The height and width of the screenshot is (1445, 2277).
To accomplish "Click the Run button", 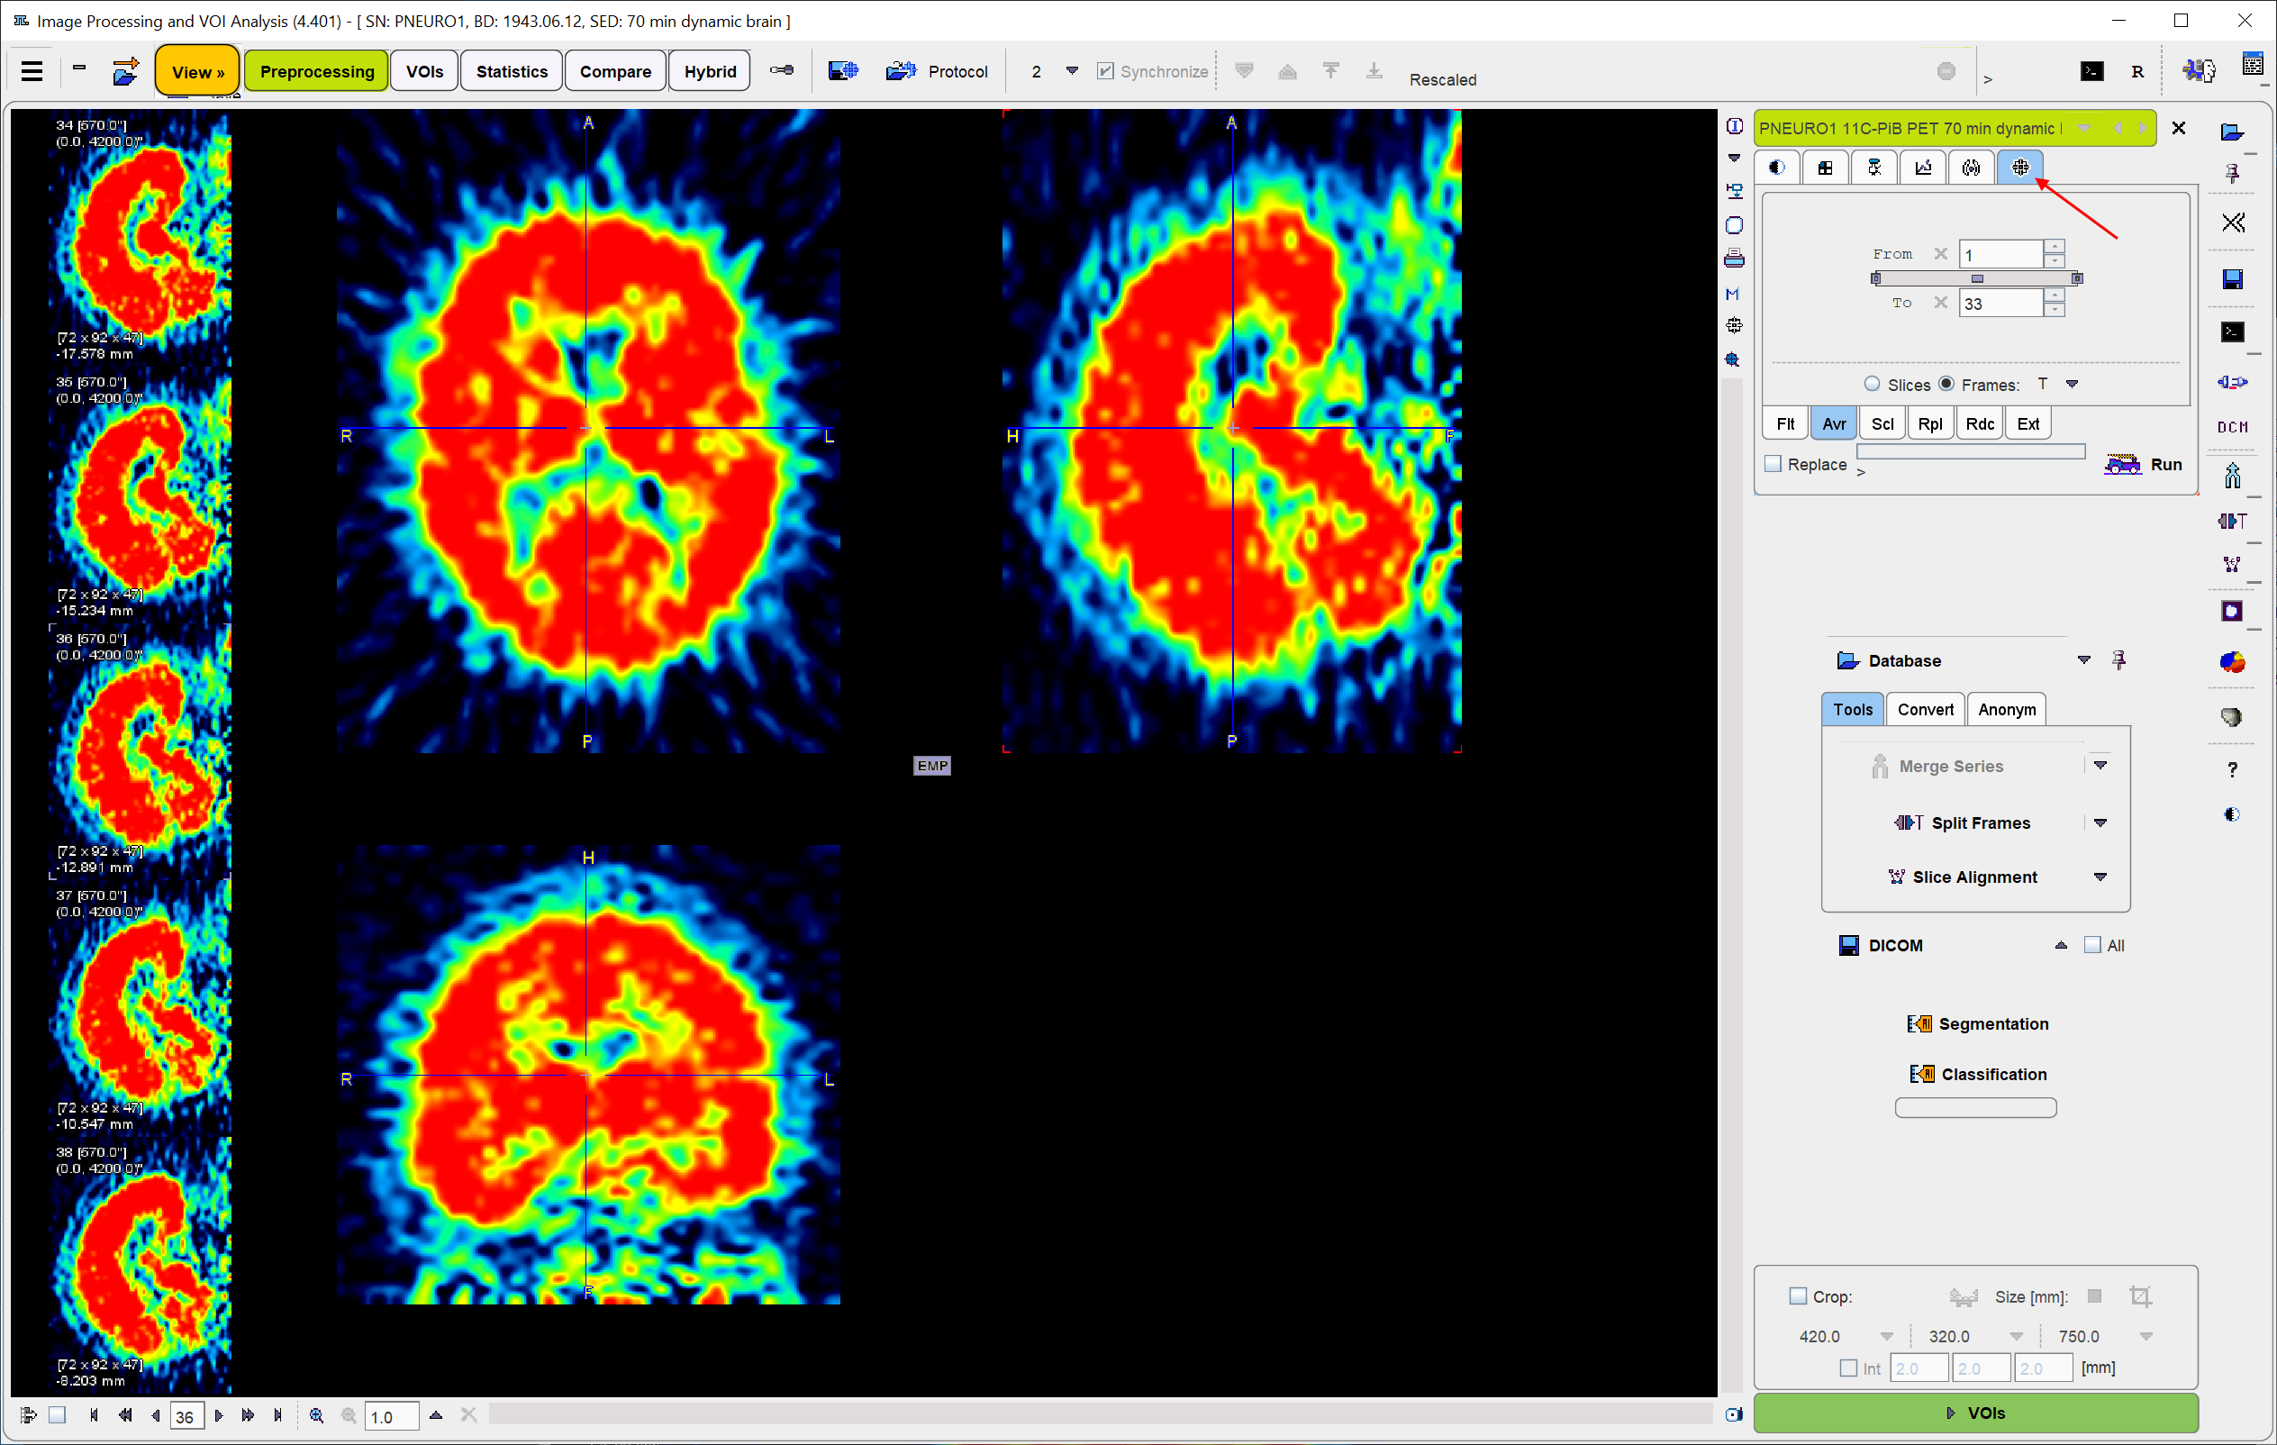I will [x=2144, y=464].
